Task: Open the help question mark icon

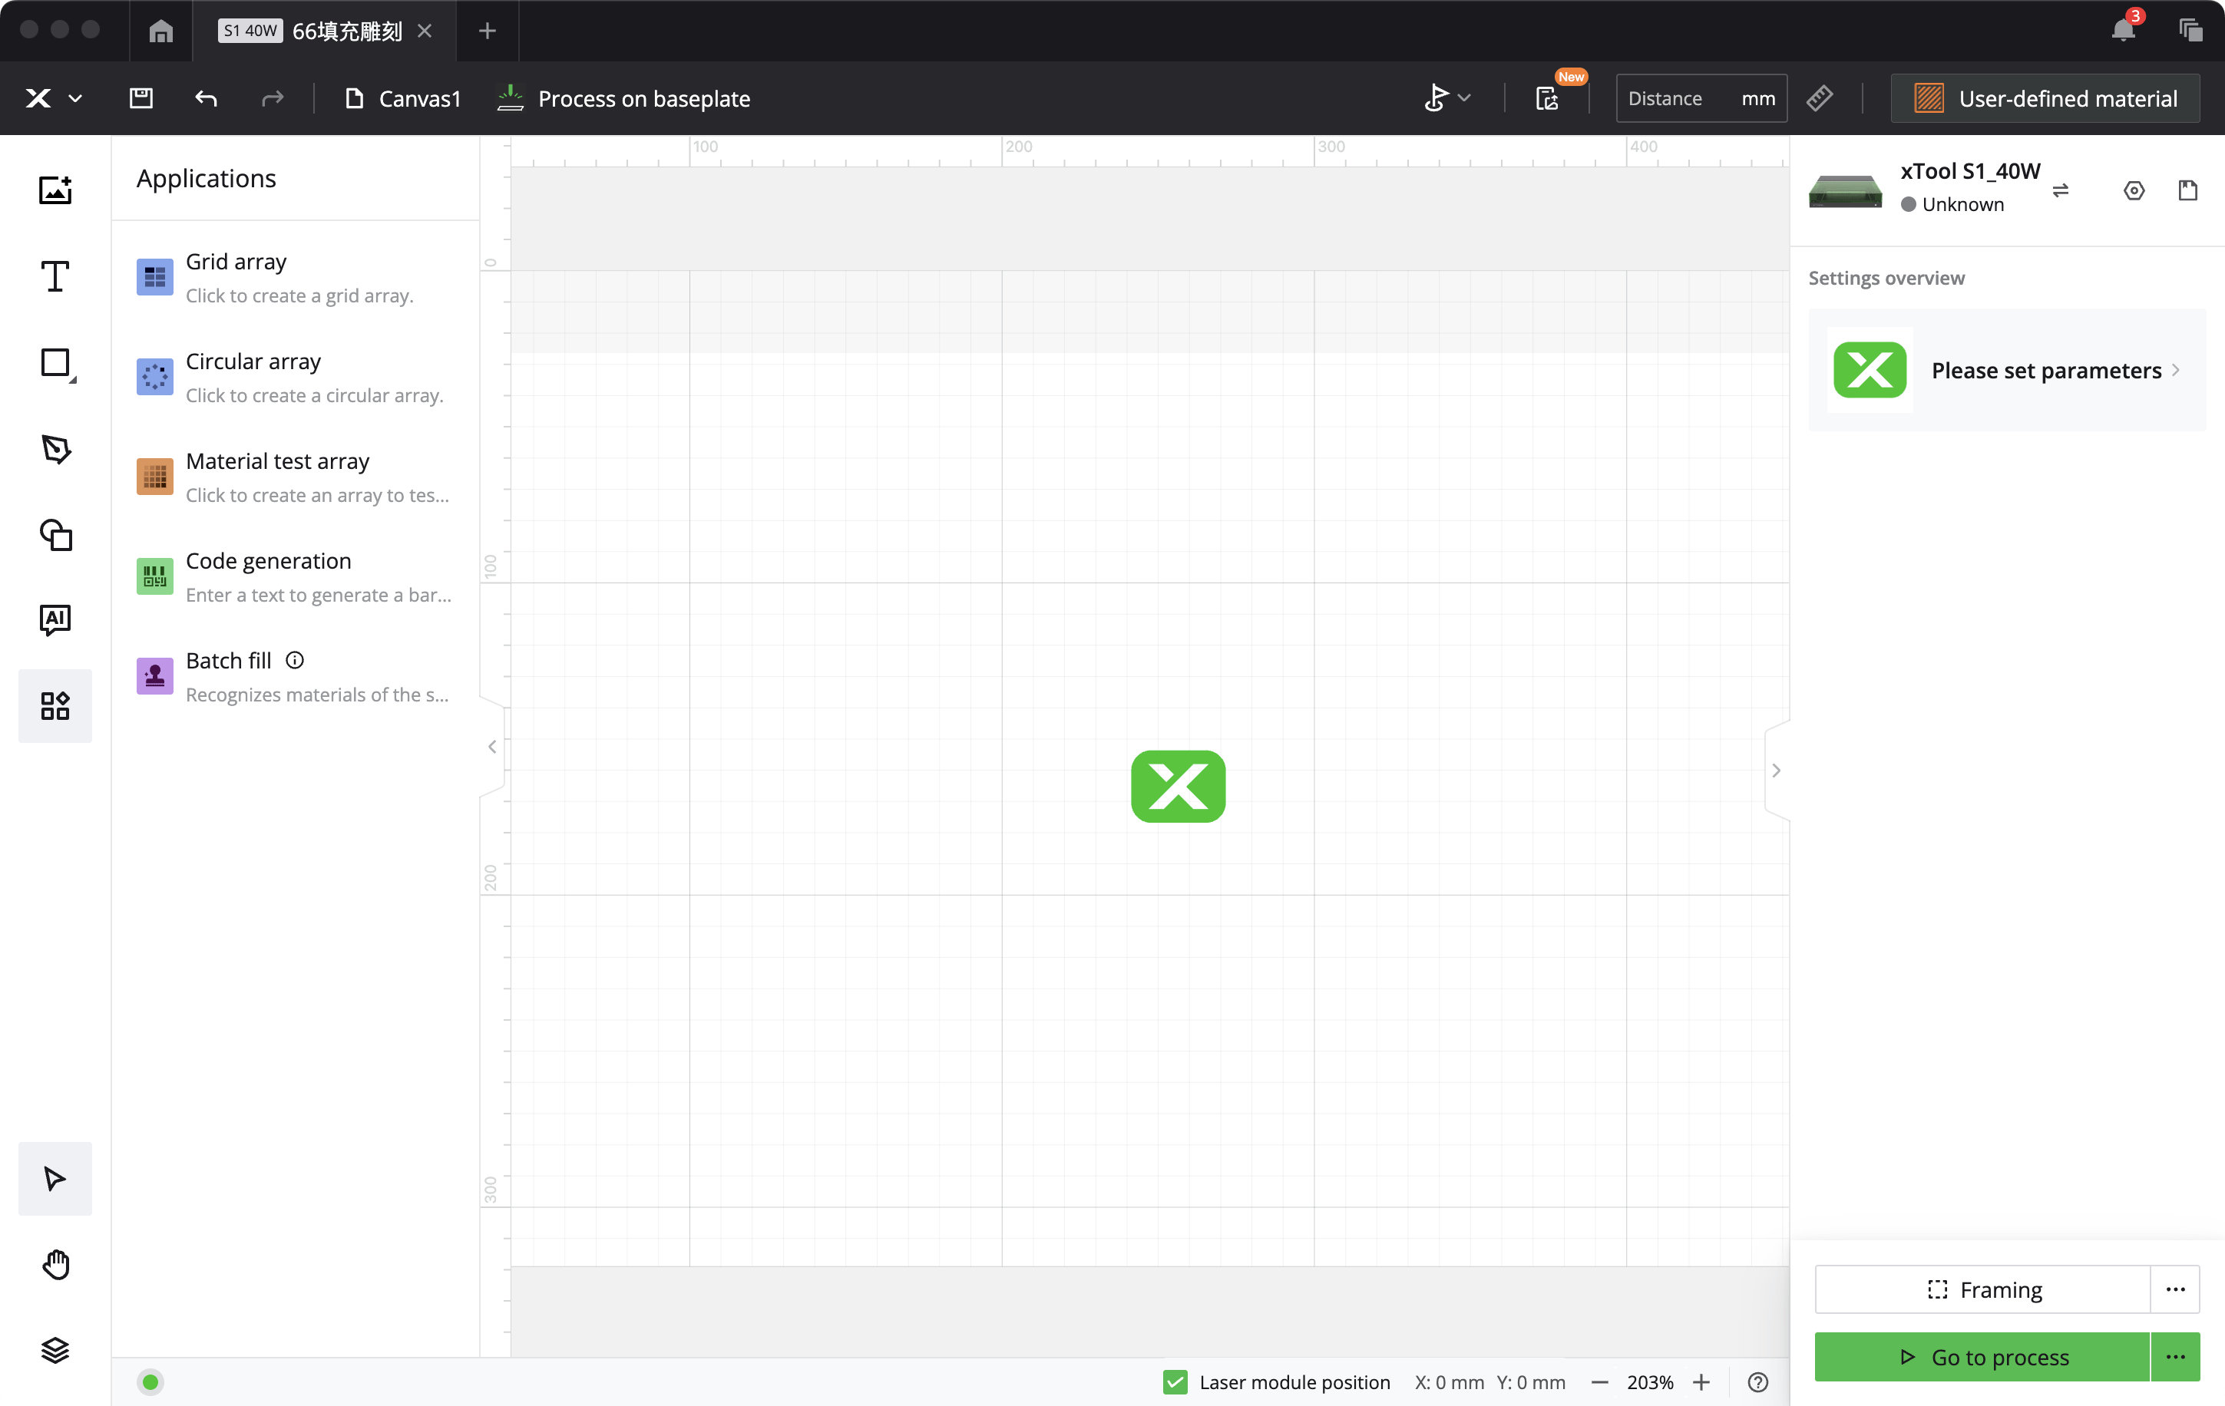Action: point(1757,1382)
